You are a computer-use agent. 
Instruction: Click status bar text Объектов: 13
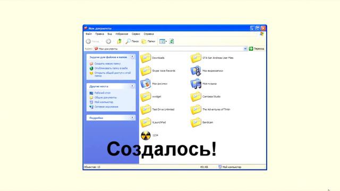point(92,167)
